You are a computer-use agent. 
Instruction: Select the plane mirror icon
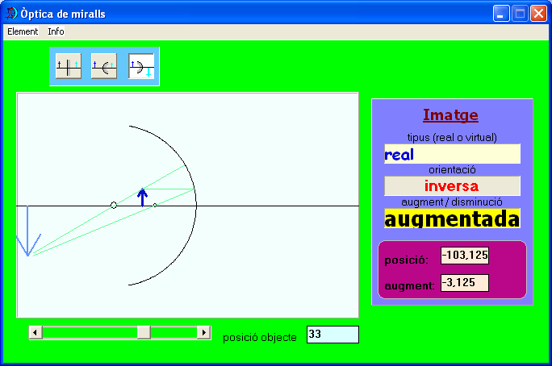click(x=69, y=66)
